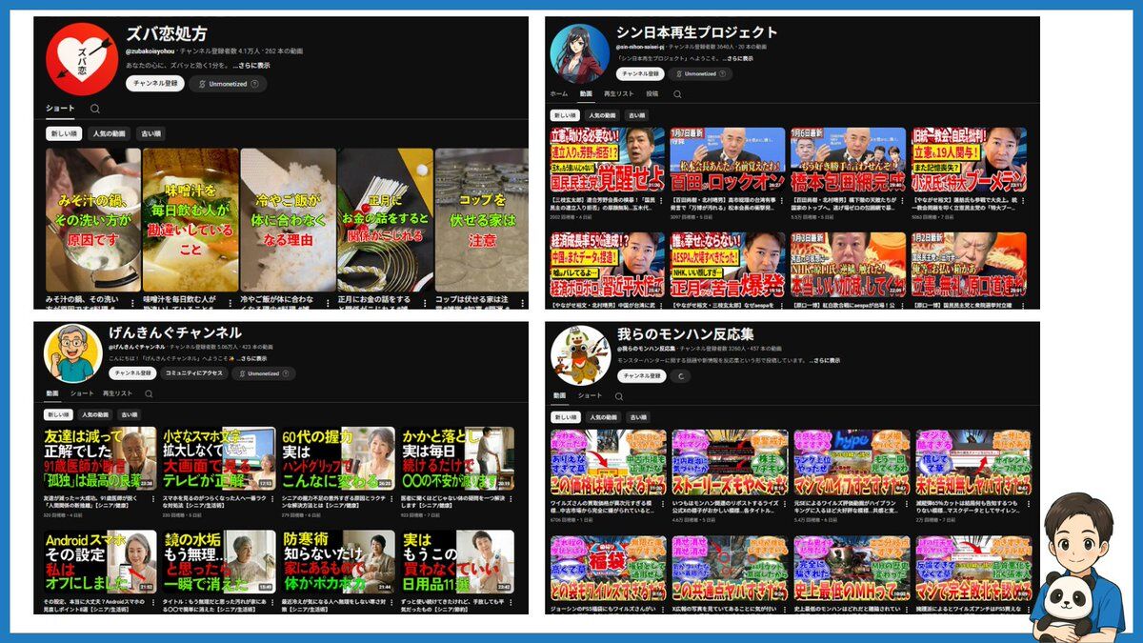The width and height of the screenshot is (1143, 643).
Task: Open ショート tab on ズバ恋処方
Action: point(60,108)
